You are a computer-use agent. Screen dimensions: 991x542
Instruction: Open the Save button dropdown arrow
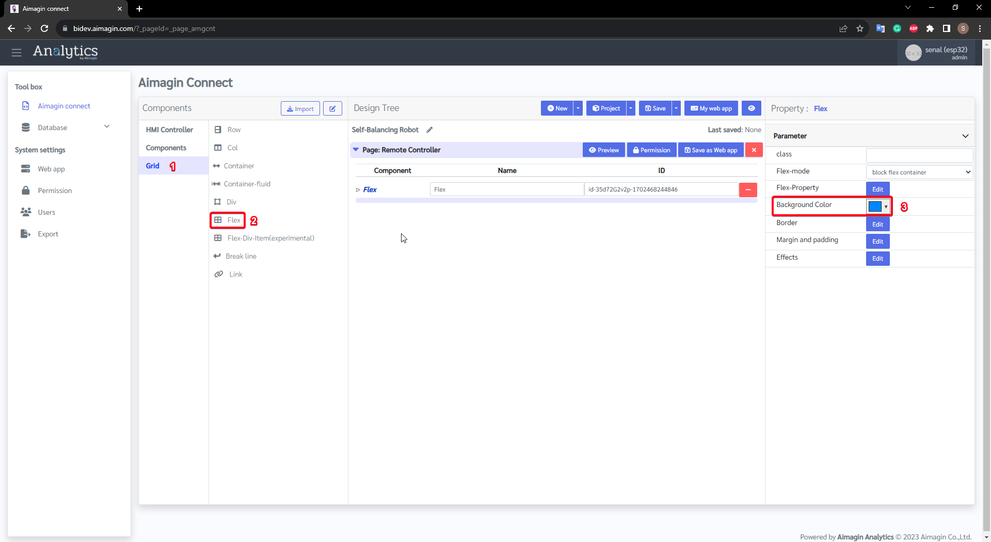[x=676, y=108]
